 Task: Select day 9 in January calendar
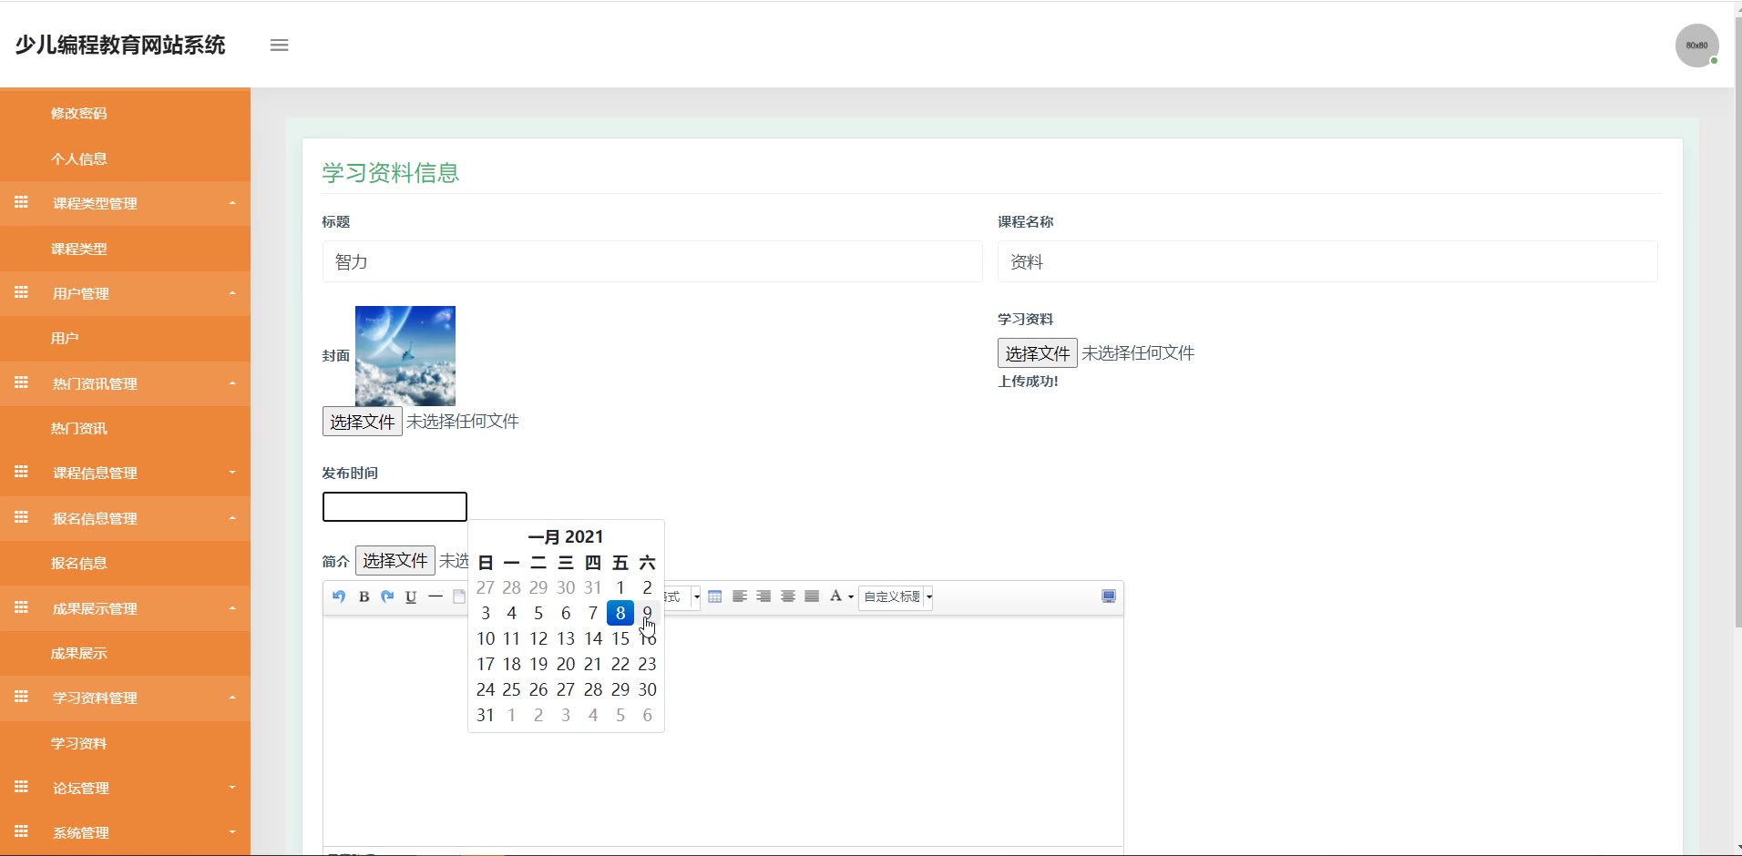pos(647,613)
